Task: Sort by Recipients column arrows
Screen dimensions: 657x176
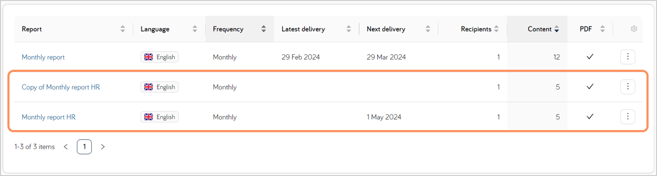Action: click(496, 29)
